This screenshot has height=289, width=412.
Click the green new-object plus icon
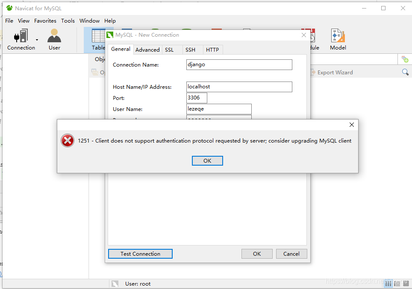pyautogui.click(x=405, y=59)
